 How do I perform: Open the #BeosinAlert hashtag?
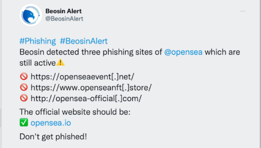click(x=84, y=41)
